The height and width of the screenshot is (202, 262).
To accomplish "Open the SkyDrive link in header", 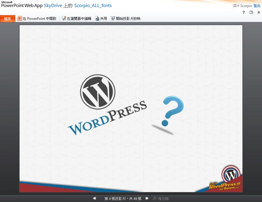I will pos(53,6).
